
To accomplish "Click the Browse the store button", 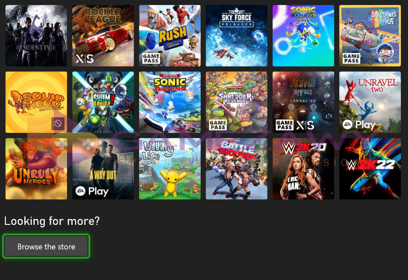I will tap(46, 246).
